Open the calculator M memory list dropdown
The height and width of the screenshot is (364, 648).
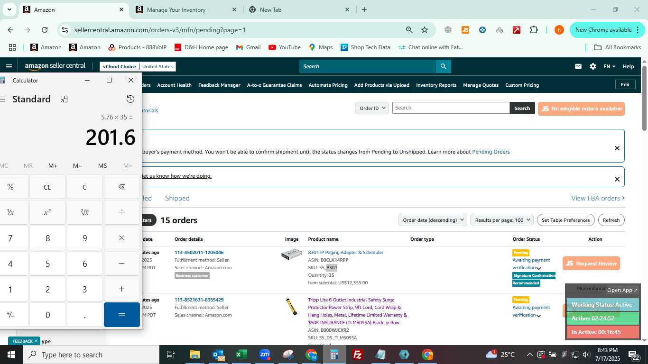coord(128,165)
